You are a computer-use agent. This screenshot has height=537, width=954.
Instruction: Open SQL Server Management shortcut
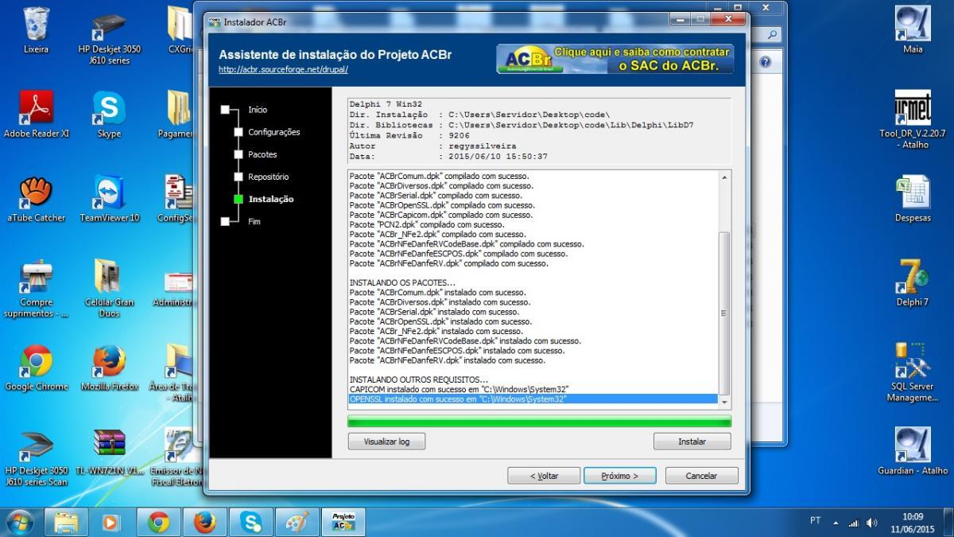(913, 372)
